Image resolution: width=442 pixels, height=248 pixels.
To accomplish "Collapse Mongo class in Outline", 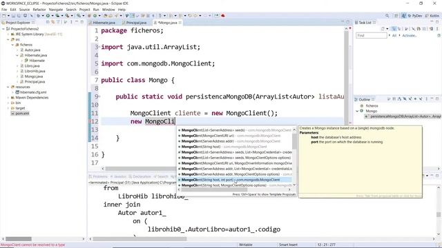I will click(357, 111).
